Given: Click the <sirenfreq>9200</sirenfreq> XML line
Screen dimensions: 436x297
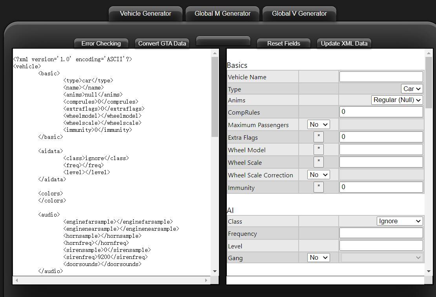Looking at the screenshot, I should coord(106,257).
